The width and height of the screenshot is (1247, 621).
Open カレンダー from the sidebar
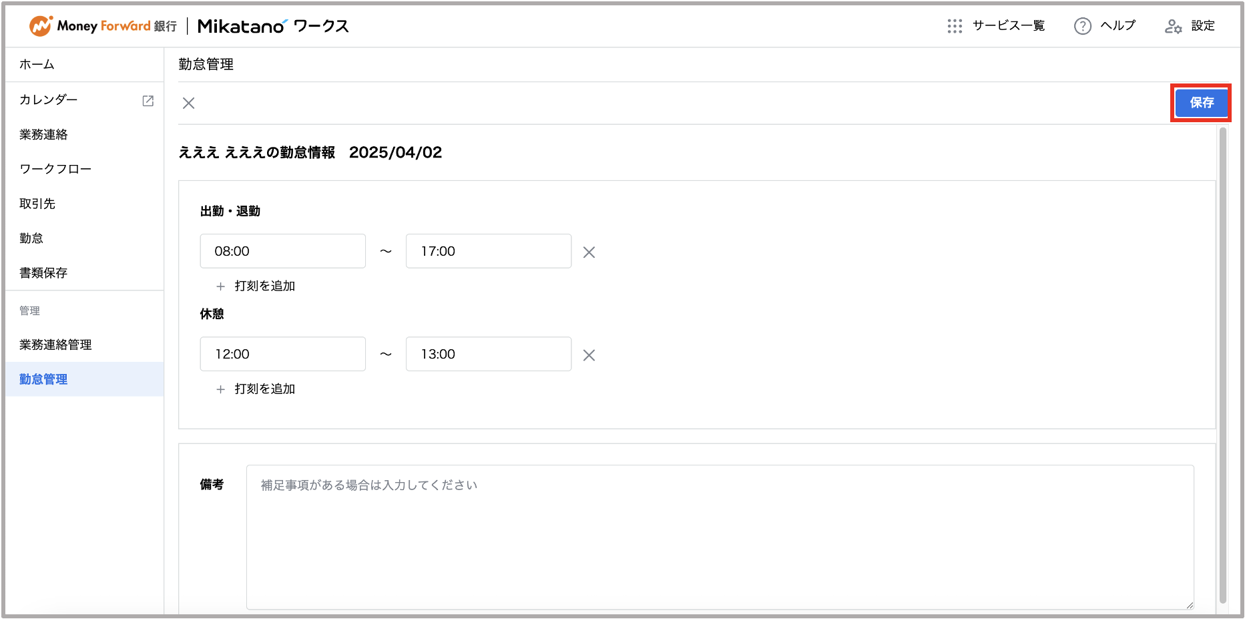click(85, 99)
